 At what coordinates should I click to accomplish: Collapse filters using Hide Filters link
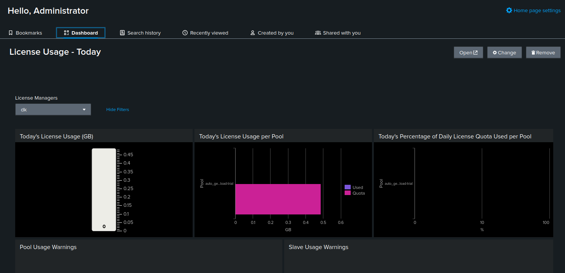[x=117, y=109]
